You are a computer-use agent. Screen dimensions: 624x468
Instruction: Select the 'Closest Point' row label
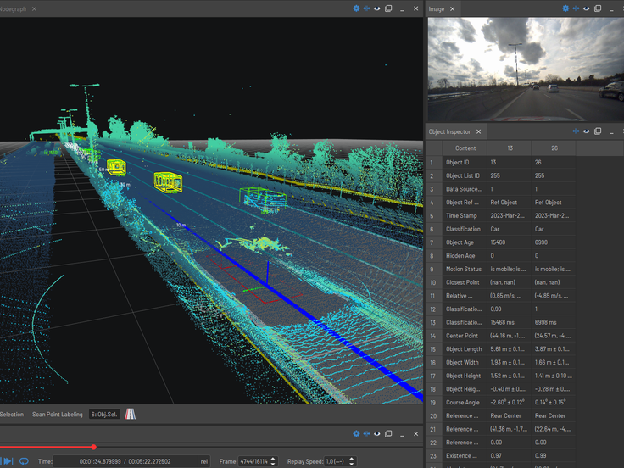462,282
